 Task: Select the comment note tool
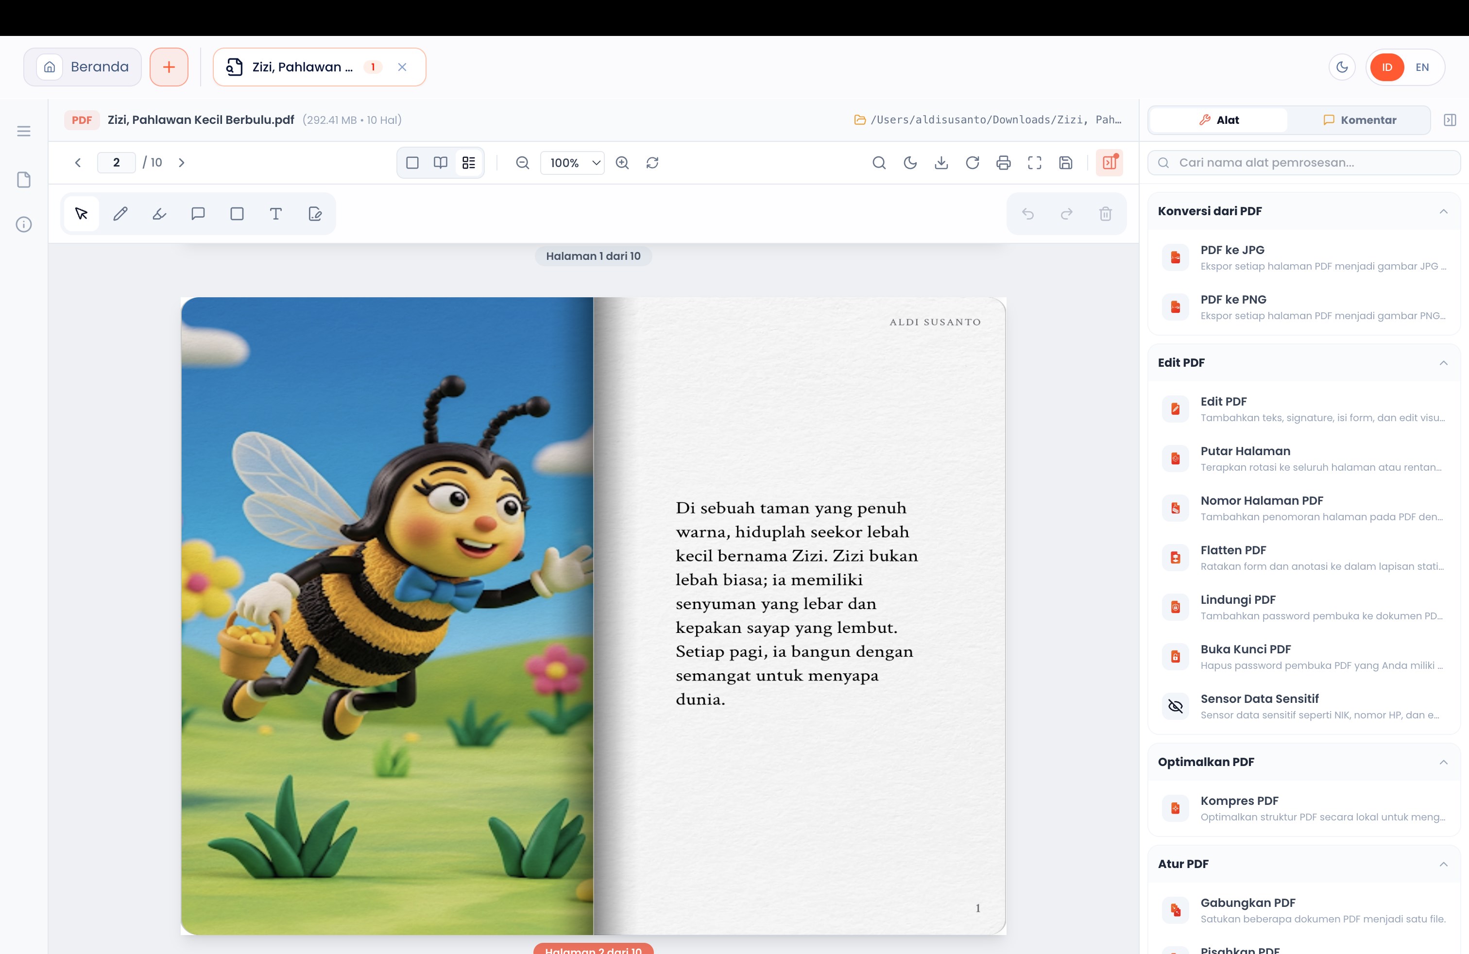tap(198, 214)
